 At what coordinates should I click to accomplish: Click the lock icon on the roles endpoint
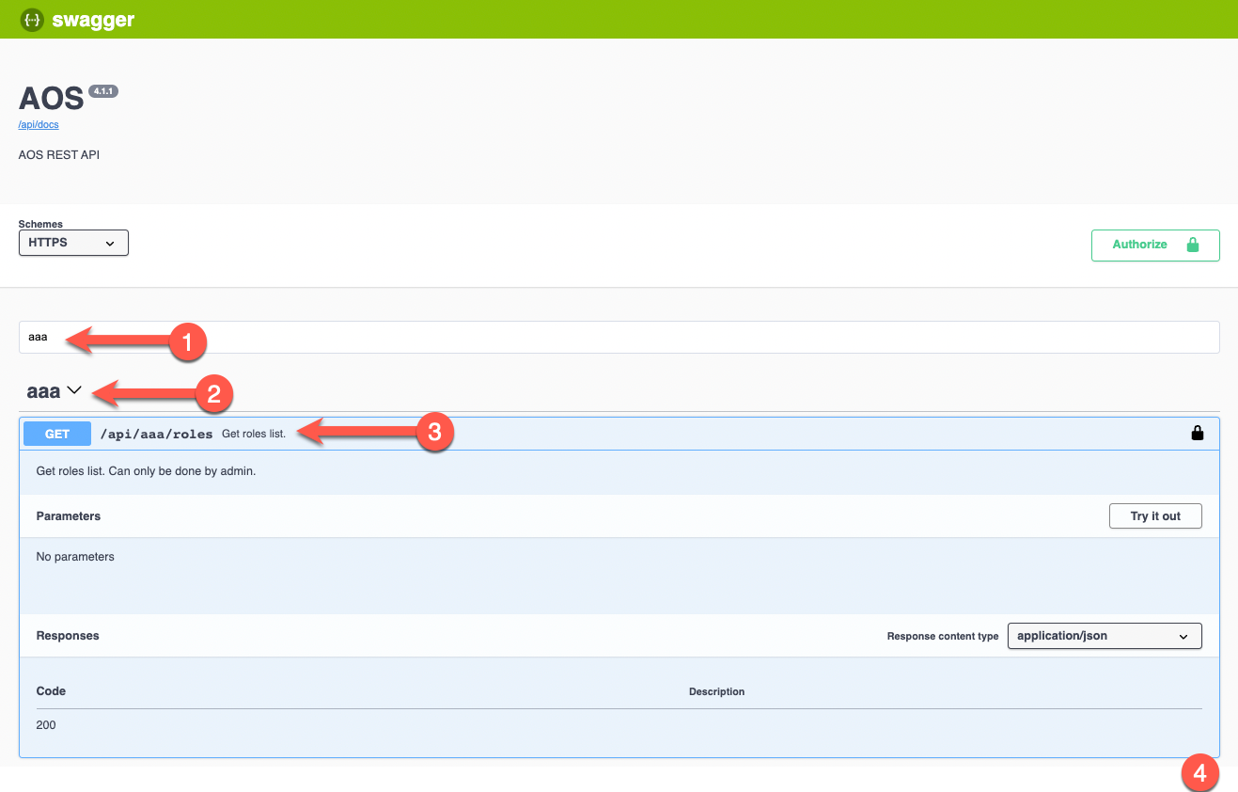[x=1197, y=433]
